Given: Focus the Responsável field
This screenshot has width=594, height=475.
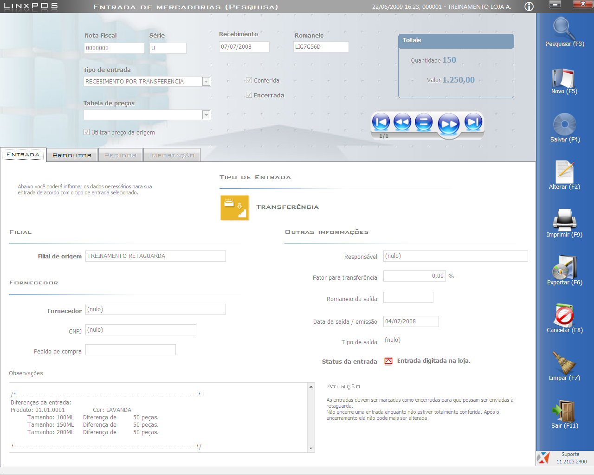Looking at the screenshot, I should [455, 256].
